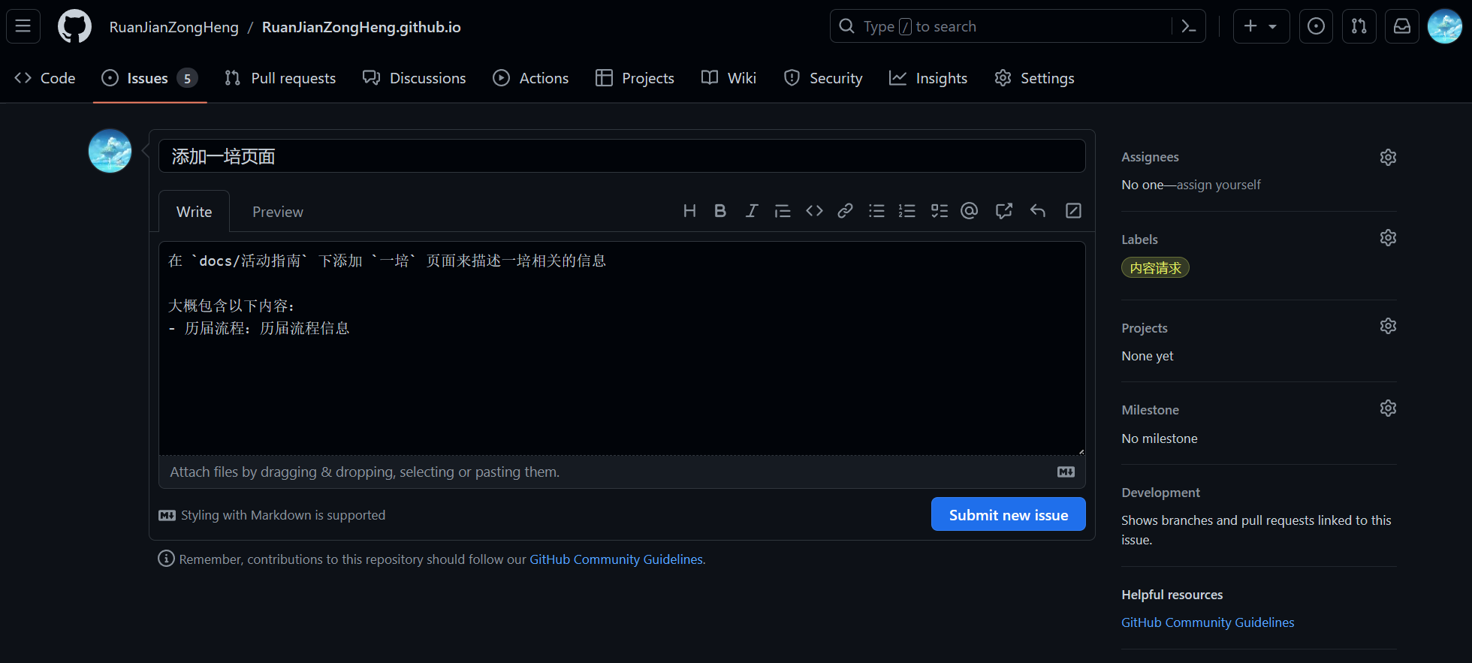The image size is (1472, 663).
Task: Click the "No milestone" text
Action: pyautogui.click(x=1160, y=438)
